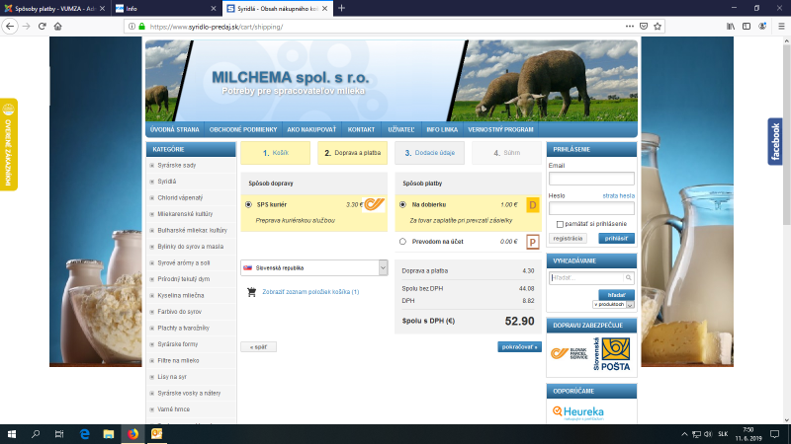
Task: Open the UŽÍVATEĽ menu item
Action: tap(401, 129)
